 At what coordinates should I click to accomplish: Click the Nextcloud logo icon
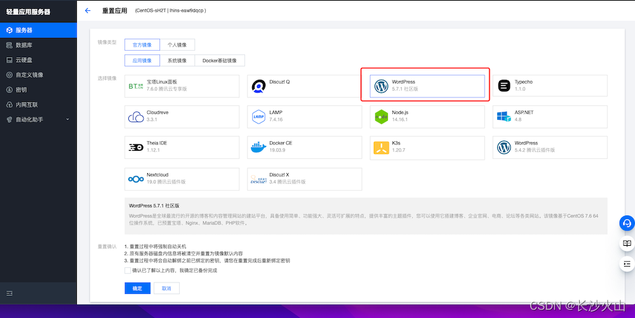[136, 179]
